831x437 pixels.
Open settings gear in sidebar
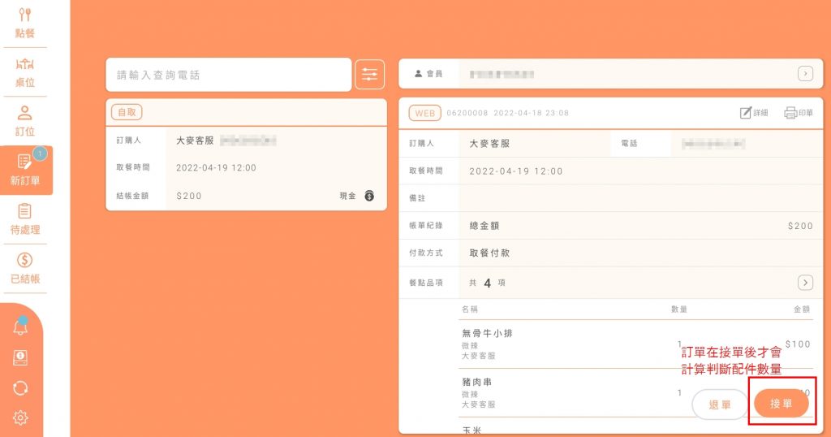[21, 418]
